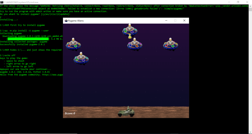Viewport: 252px width, 134px height.
Task: Click the 'Installing...:' console line
Action: click(x=9, y=20)
